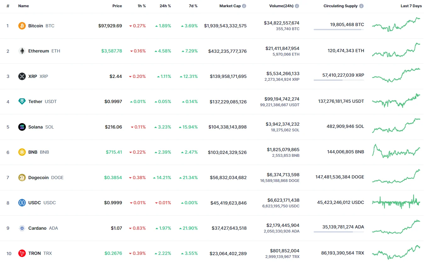Click Ethereum's 24h volume amount
This screenshot has height=263, width=427.
(x=282, y=48)
